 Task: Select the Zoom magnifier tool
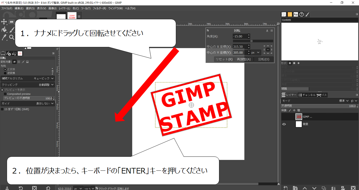(x=12, y=37)
